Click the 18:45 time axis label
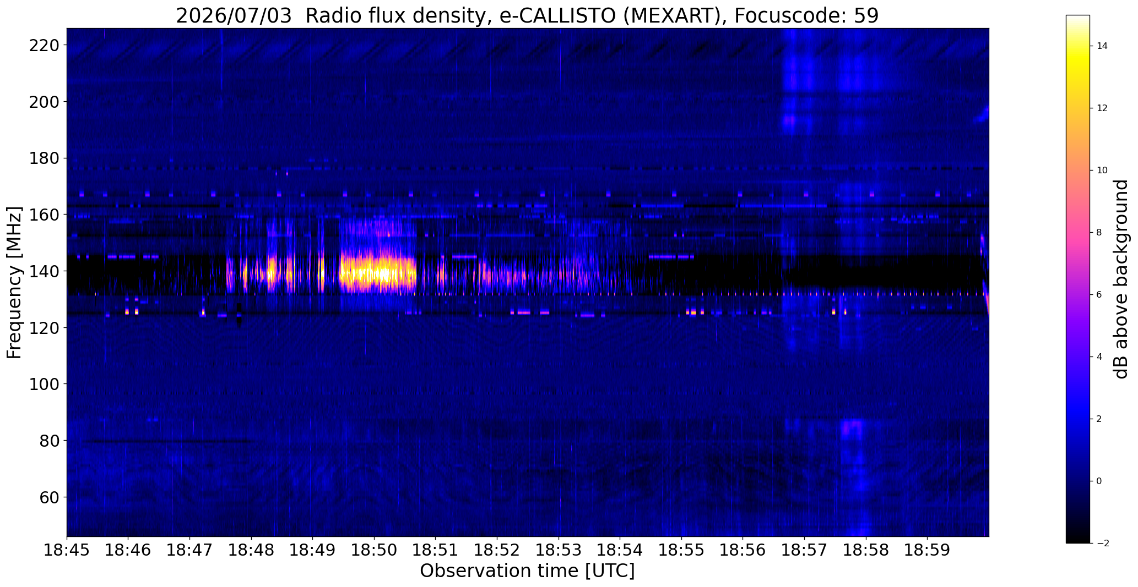The width and height of the screenshot is (1138, 587). coord(67,550)
